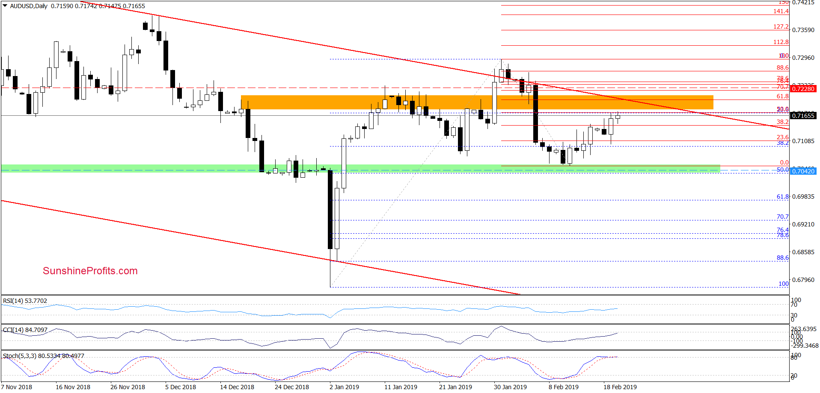The width and height of the screenshot is (820, 393).
Task: Click the 14 Dec 2018 date label
Action: (237, 387)
